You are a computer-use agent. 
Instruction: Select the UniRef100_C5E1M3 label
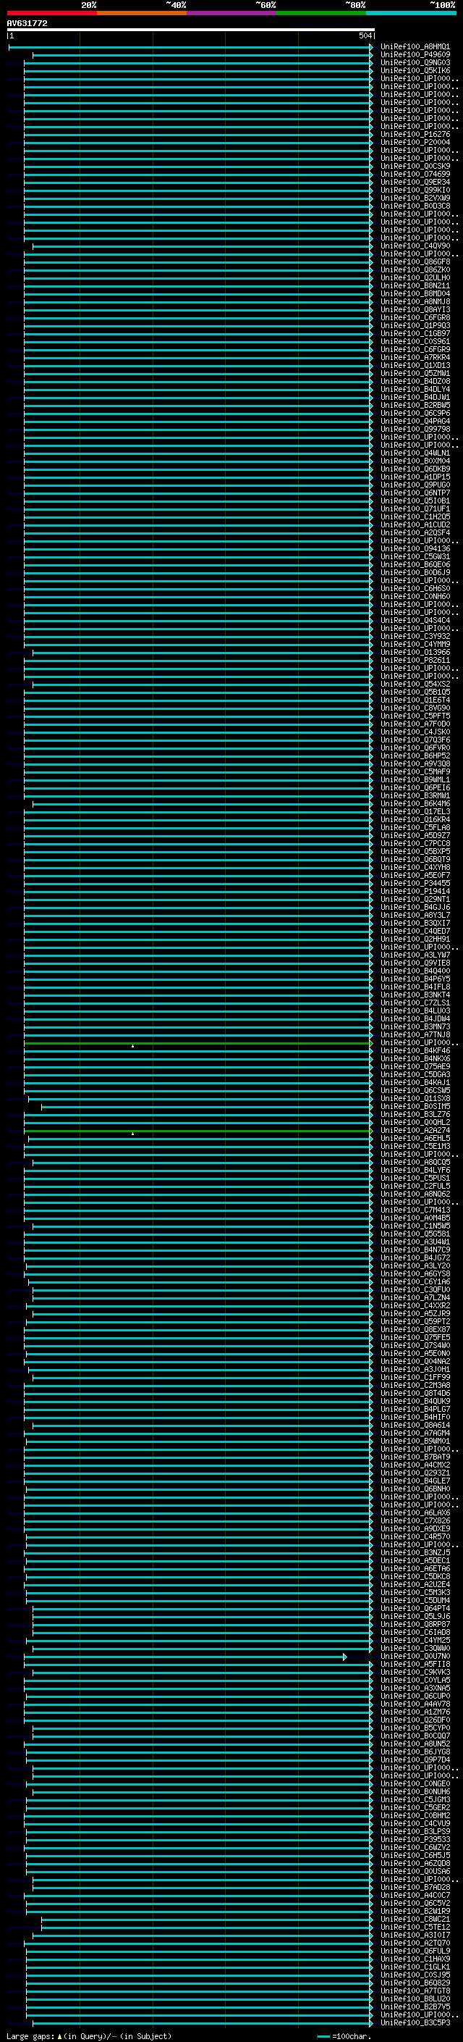tap(415, 1146)
